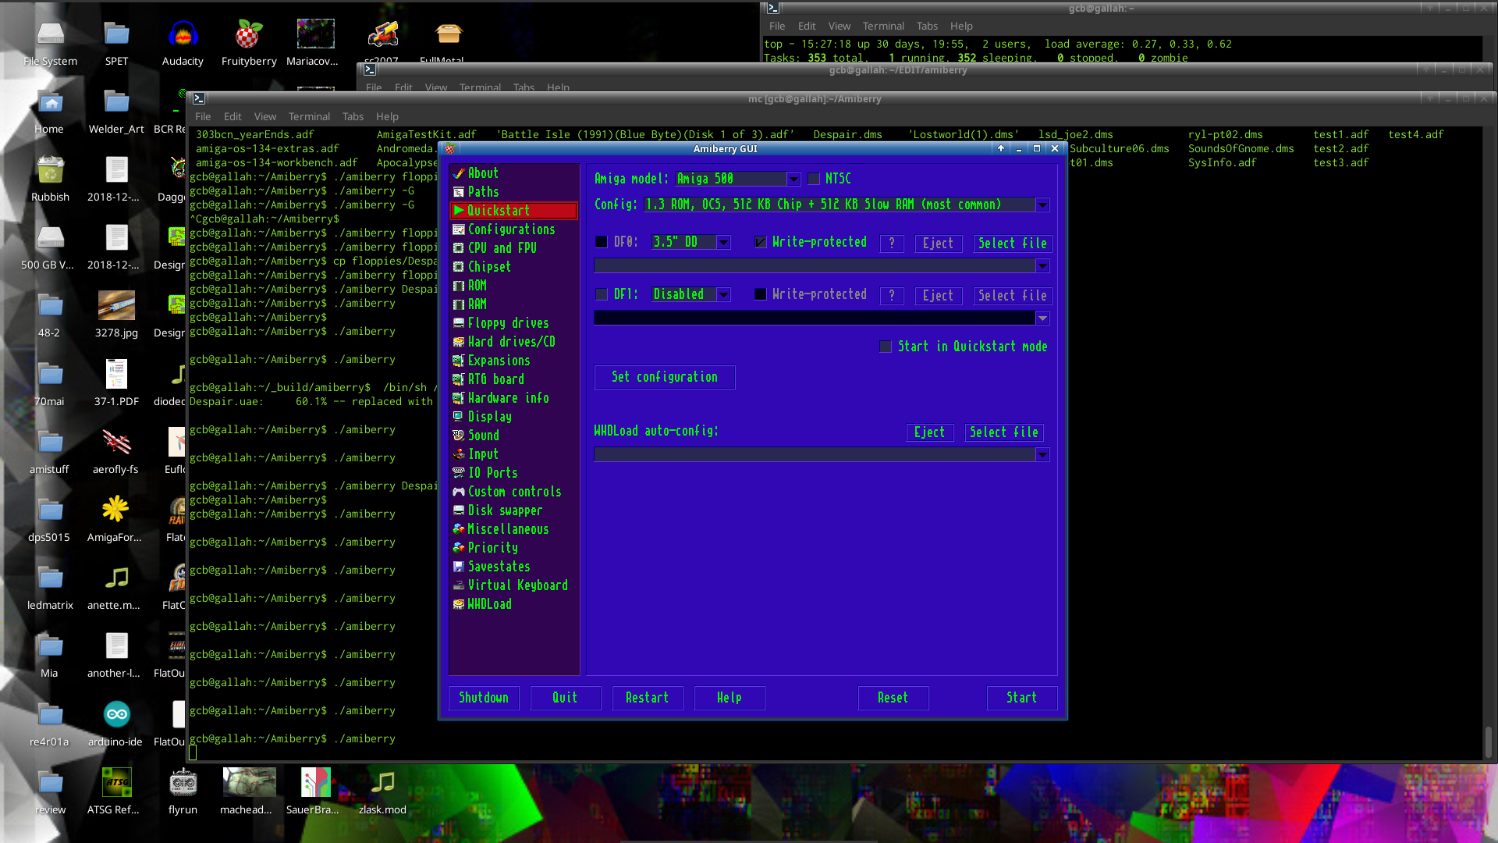Open View menu in mc Amiberry window
This screenshot has height=843, width=1498.
point(265,116)
